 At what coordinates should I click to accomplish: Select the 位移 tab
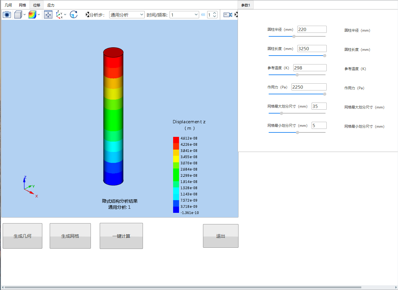click(x=37, y=5)
